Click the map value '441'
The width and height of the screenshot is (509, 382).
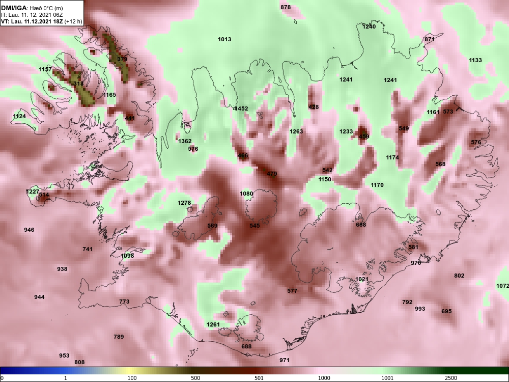[129, 118]
